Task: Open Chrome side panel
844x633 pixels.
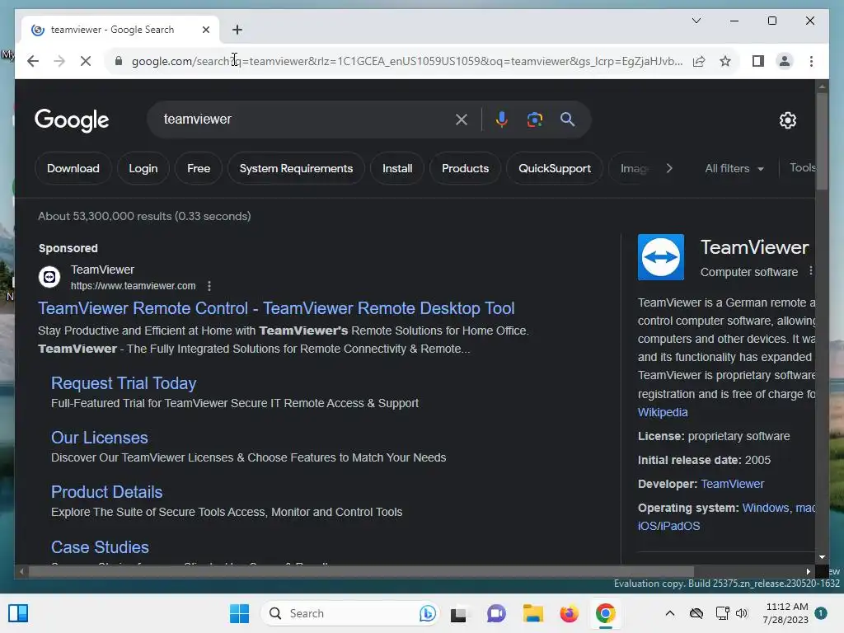Action: pos(758,61)
